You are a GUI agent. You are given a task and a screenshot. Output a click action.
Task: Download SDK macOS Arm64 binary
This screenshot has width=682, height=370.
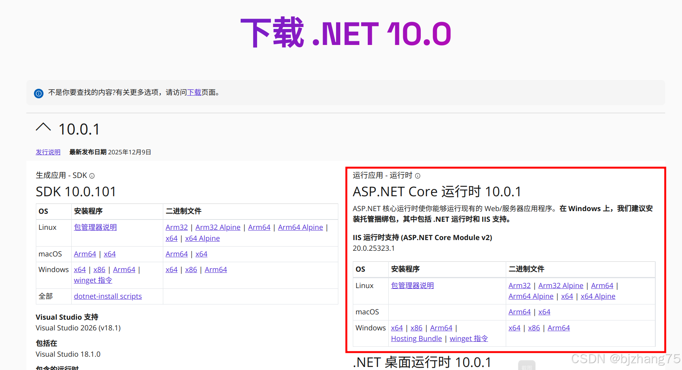pos(177,254)
